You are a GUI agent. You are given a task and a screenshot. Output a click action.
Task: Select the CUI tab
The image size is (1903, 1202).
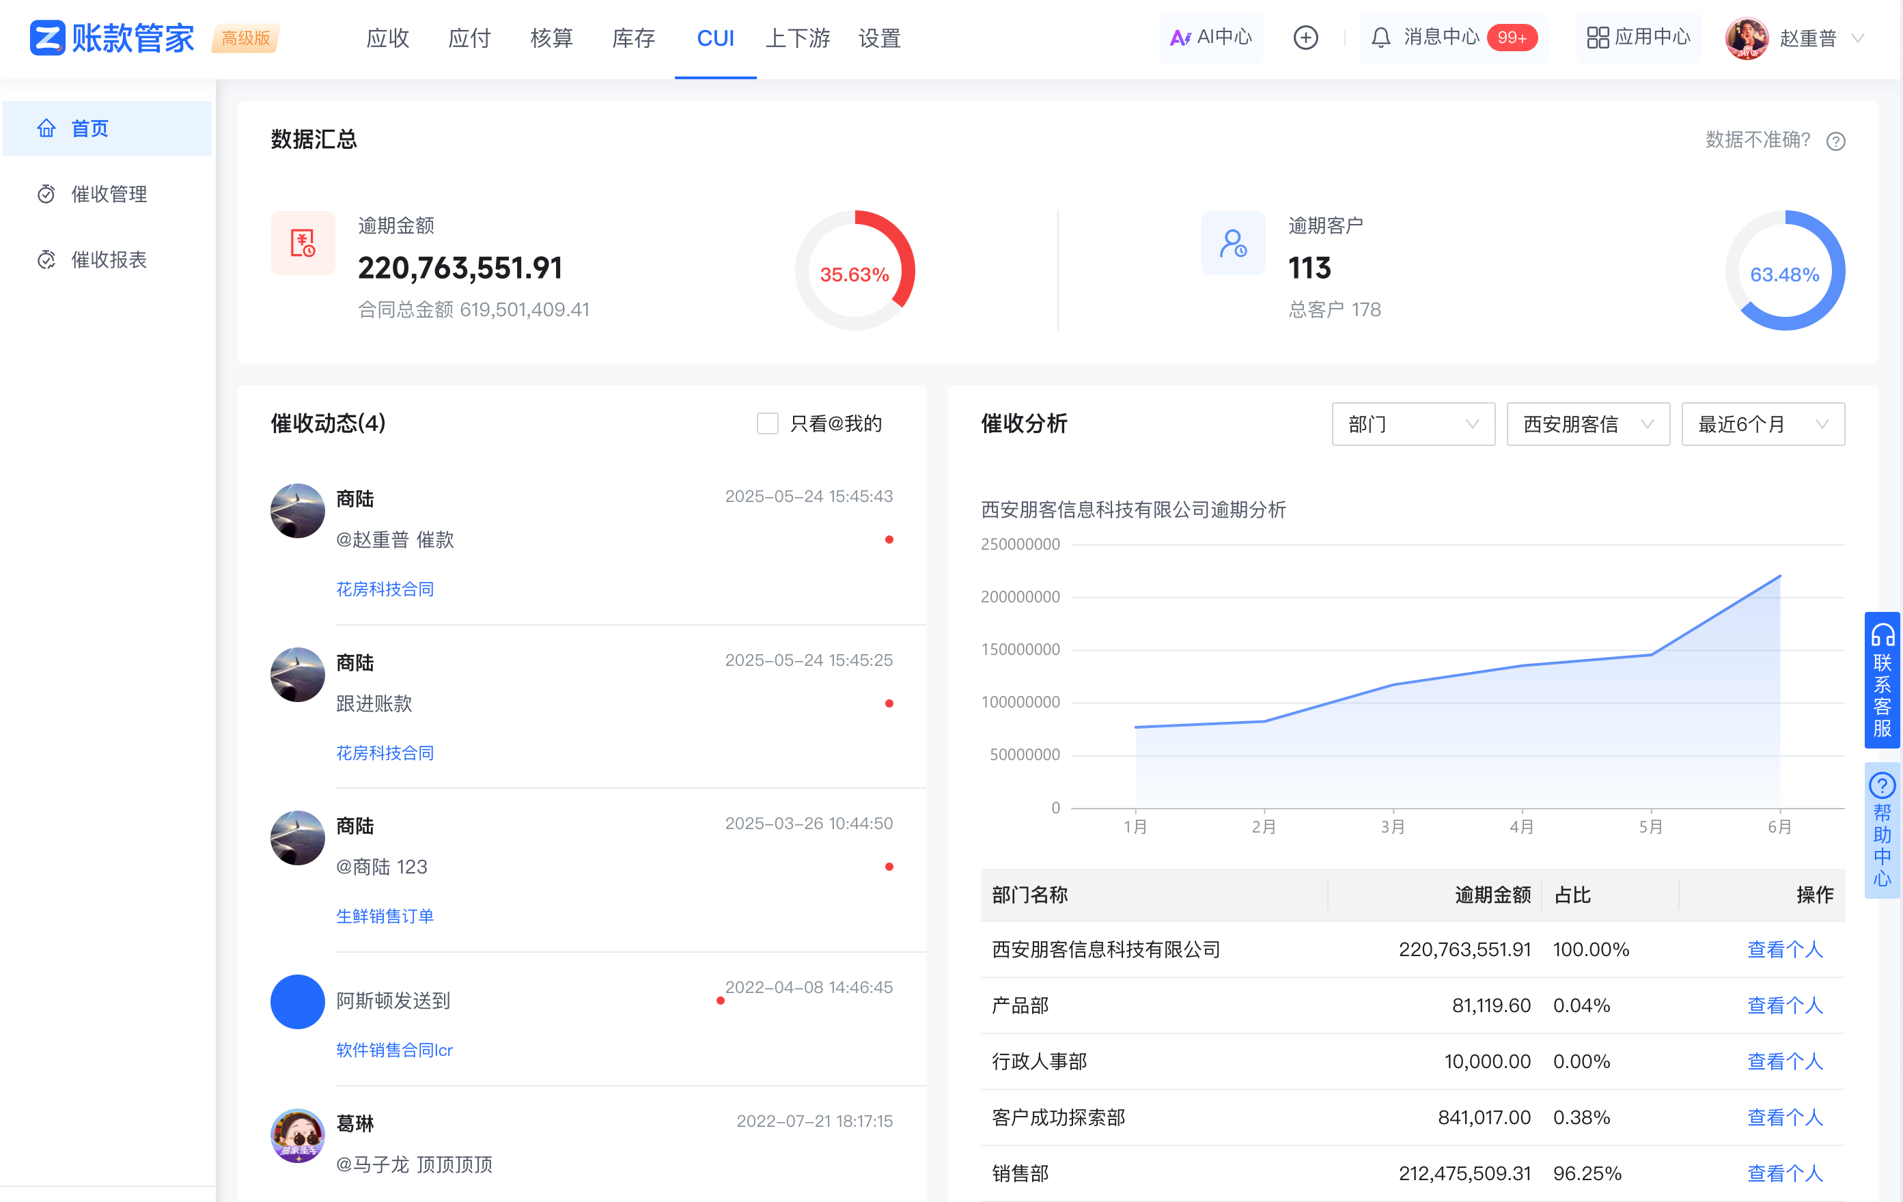[x=715, y=38]
